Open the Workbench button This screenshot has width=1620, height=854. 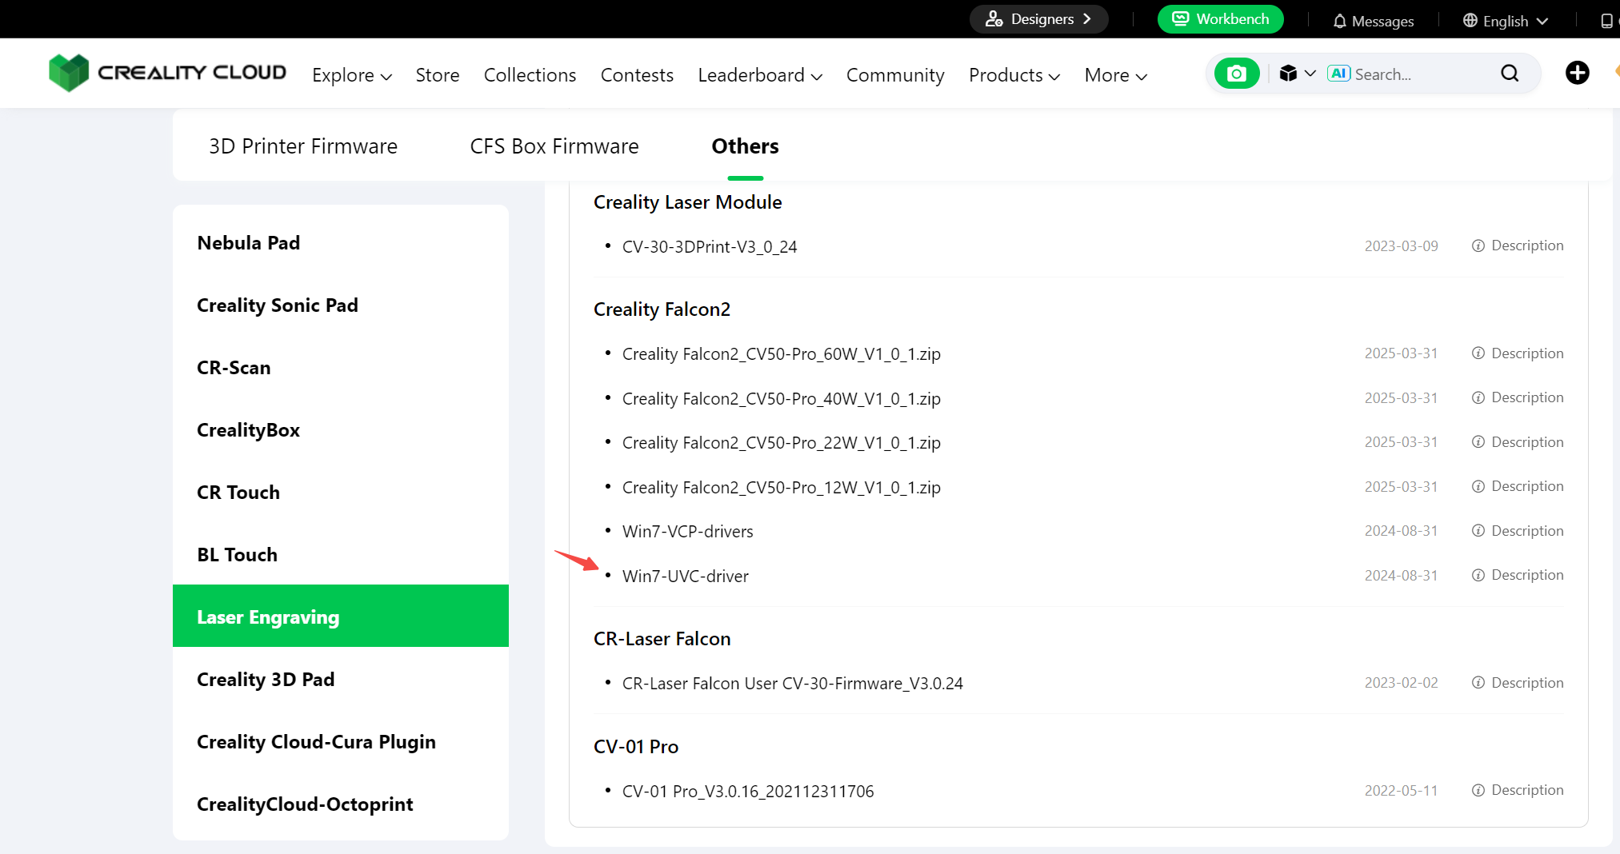pyautogui.click(x=1220, y=19)
